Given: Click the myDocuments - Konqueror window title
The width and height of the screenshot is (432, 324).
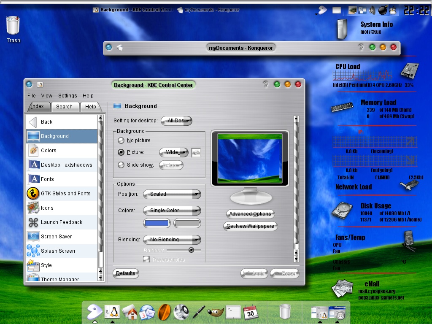Looking at the screenshot, I should point(241,48).
